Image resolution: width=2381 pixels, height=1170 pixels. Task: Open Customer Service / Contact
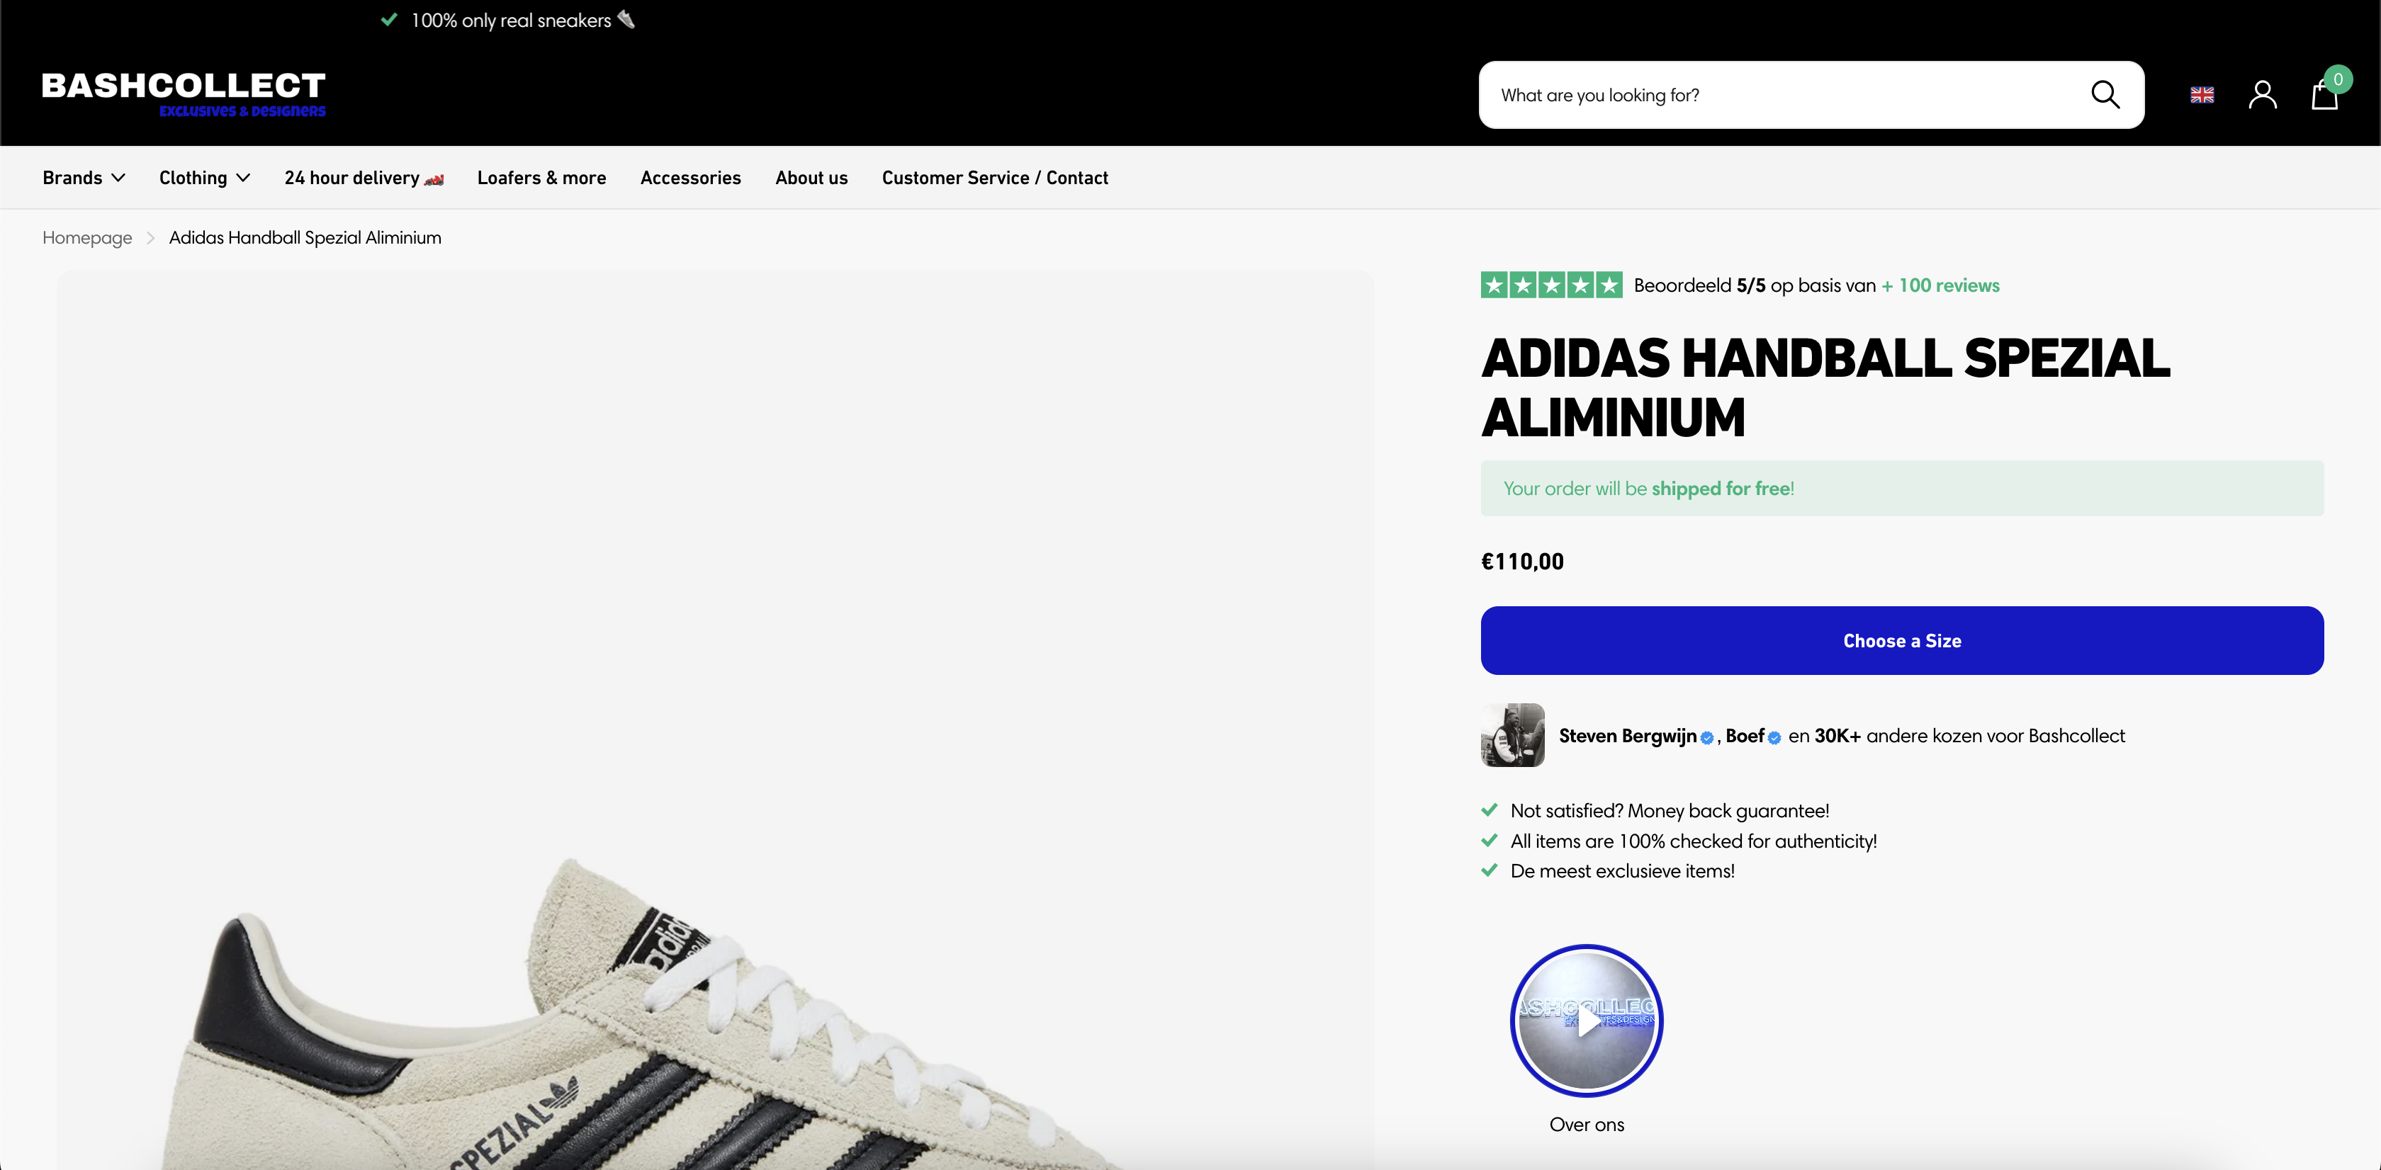[994, 177]
